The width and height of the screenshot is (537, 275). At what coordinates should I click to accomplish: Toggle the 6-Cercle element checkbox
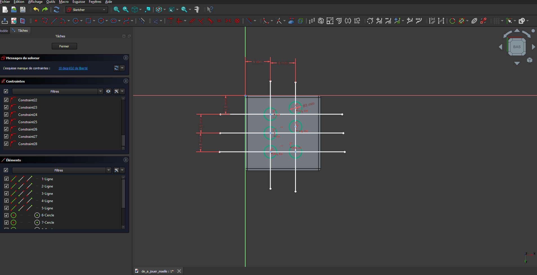coord(6,215)
